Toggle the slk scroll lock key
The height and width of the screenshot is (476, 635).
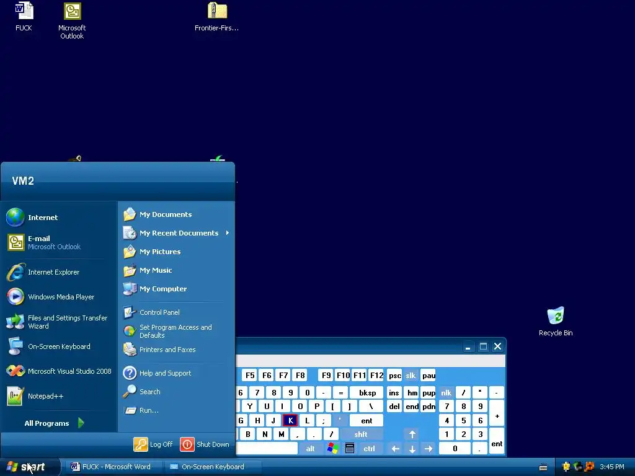[411, 375]
